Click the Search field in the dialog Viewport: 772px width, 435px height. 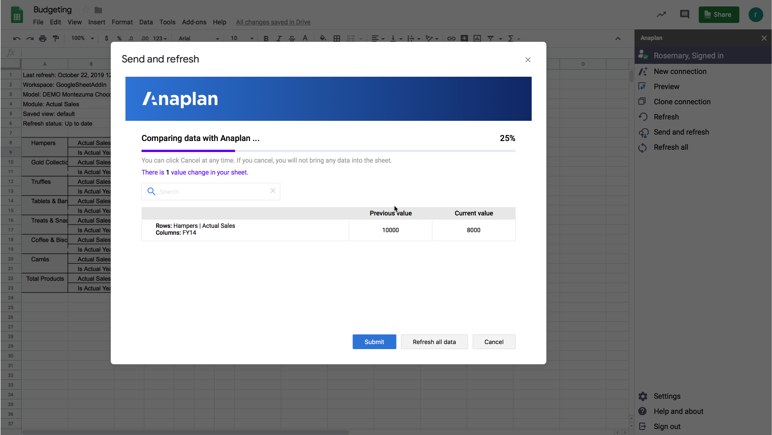210,191
